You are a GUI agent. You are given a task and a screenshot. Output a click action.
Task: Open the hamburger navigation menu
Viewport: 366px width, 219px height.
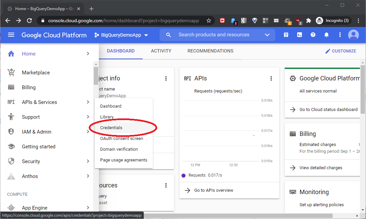pos(11,35)
